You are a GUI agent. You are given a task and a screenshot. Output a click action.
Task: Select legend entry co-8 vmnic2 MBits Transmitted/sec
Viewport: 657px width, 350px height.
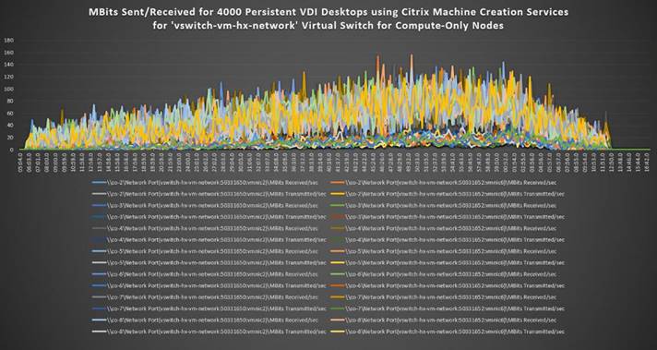tap(209, 332)
